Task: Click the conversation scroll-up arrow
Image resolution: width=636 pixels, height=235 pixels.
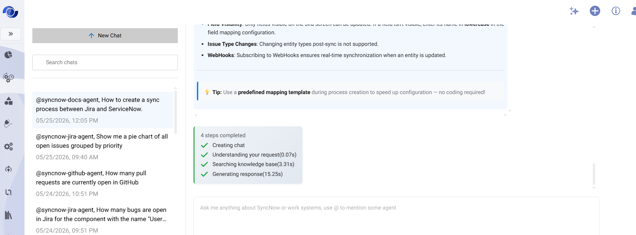Action: click(x=594, y=27)
